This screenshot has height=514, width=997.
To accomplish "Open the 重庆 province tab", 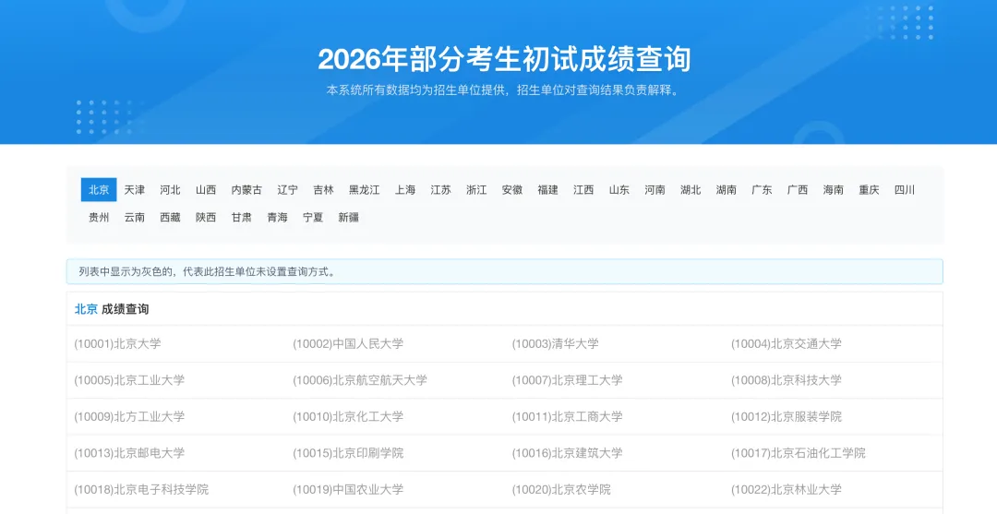I will click(x=869, y=189).
